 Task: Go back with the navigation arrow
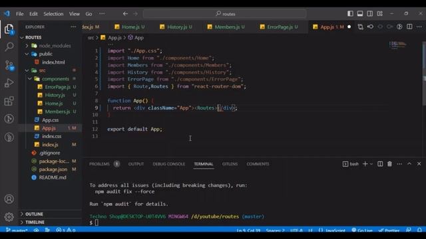(x=125, y=14)
